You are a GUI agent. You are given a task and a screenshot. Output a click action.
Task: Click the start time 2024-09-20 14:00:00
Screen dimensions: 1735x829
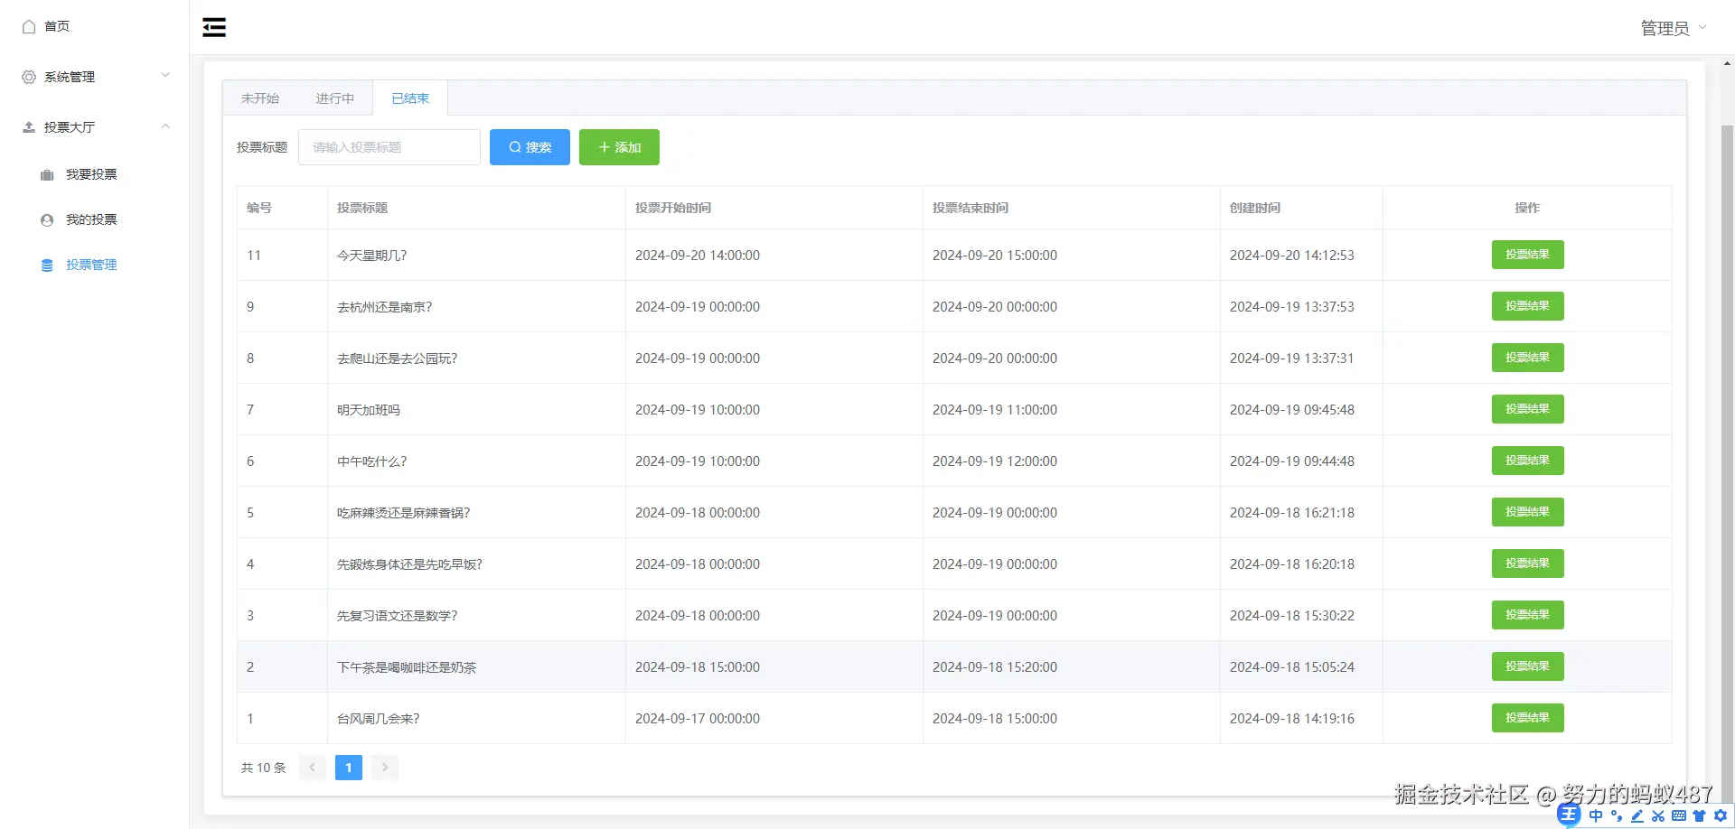point(698,256)
